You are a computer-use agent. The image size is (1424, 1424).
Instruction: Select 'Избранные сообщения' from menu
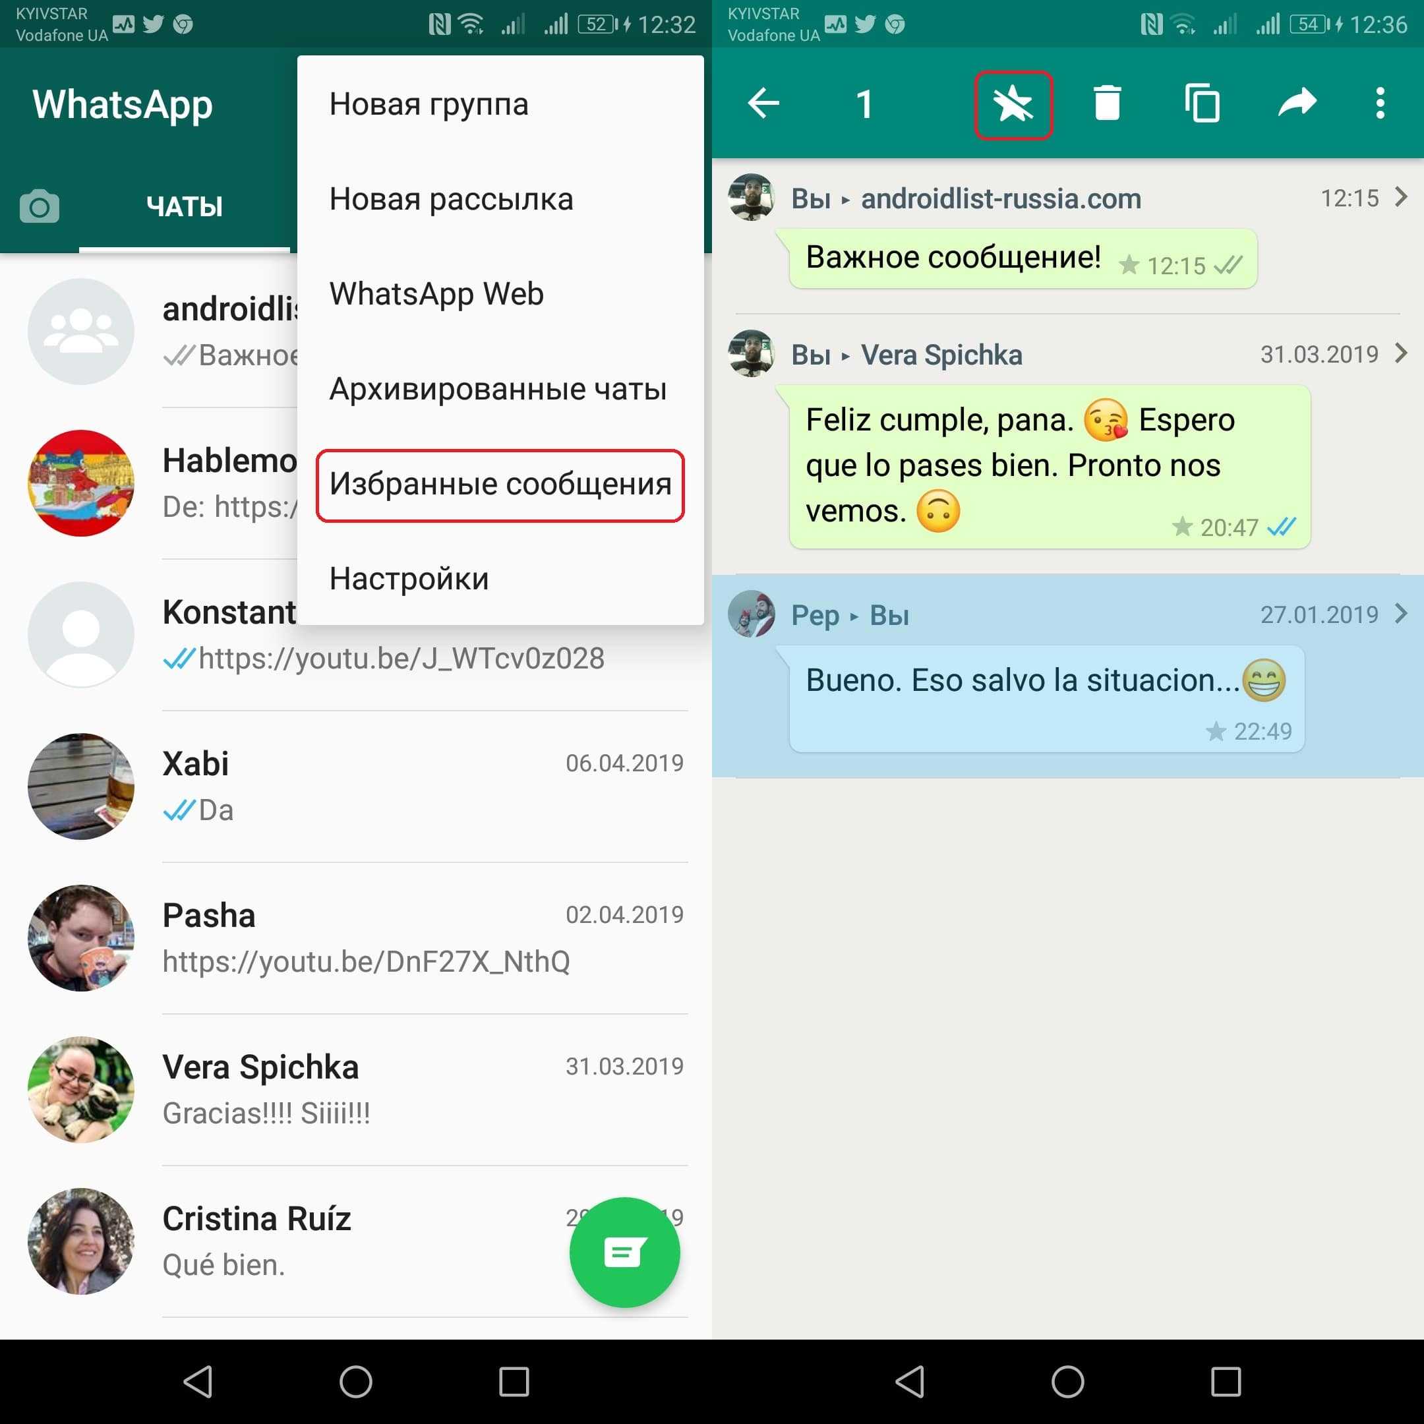500,483
